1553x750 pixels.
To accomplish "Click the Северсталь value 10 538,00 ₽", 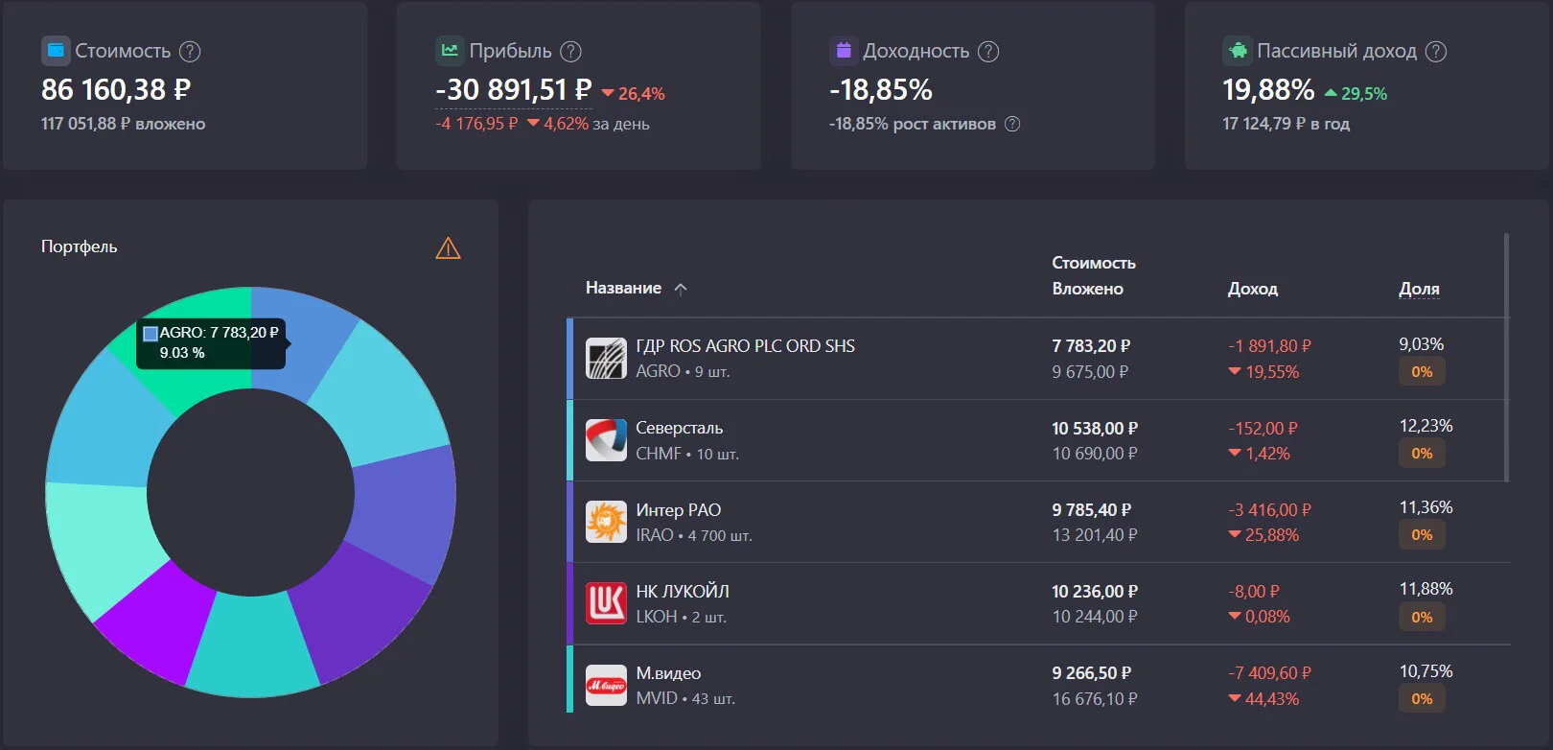I will pos(1095,429).
